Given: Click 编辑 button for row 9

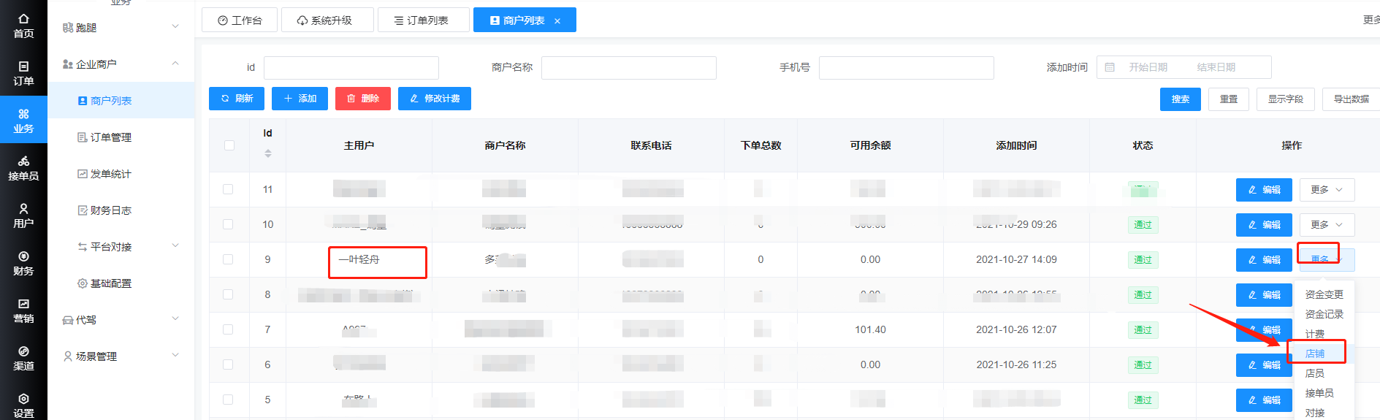Looking at the screenshot, I should [1264, 260].
